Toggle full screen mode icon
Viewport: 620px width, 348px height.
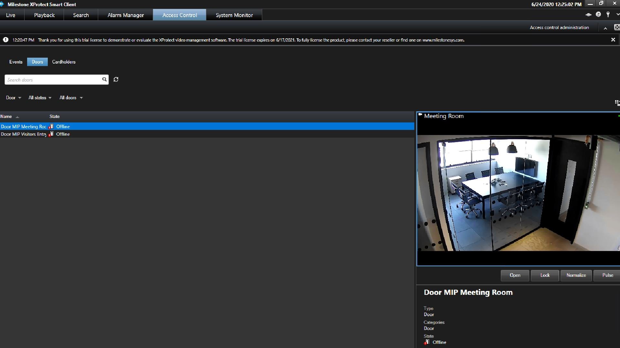point(617,27)
